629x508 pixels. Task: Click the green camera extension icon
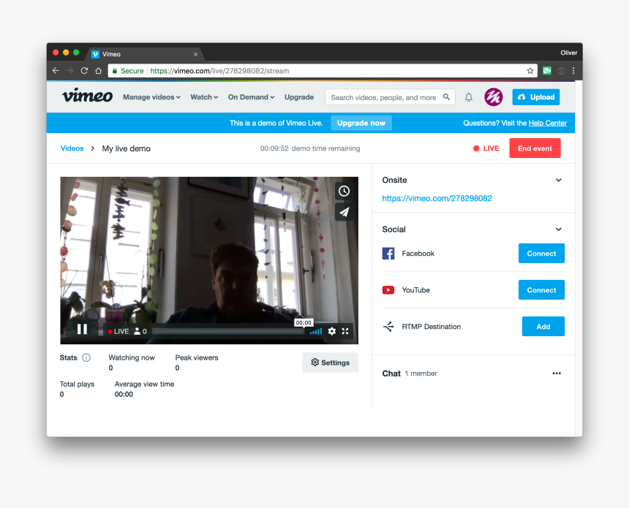[x=547, y=71]
